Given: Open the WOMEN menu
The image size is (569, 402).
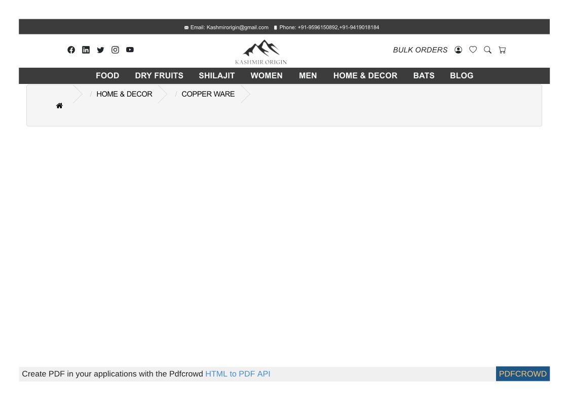Looking at the screenshot, I should (x=267, y=75).
